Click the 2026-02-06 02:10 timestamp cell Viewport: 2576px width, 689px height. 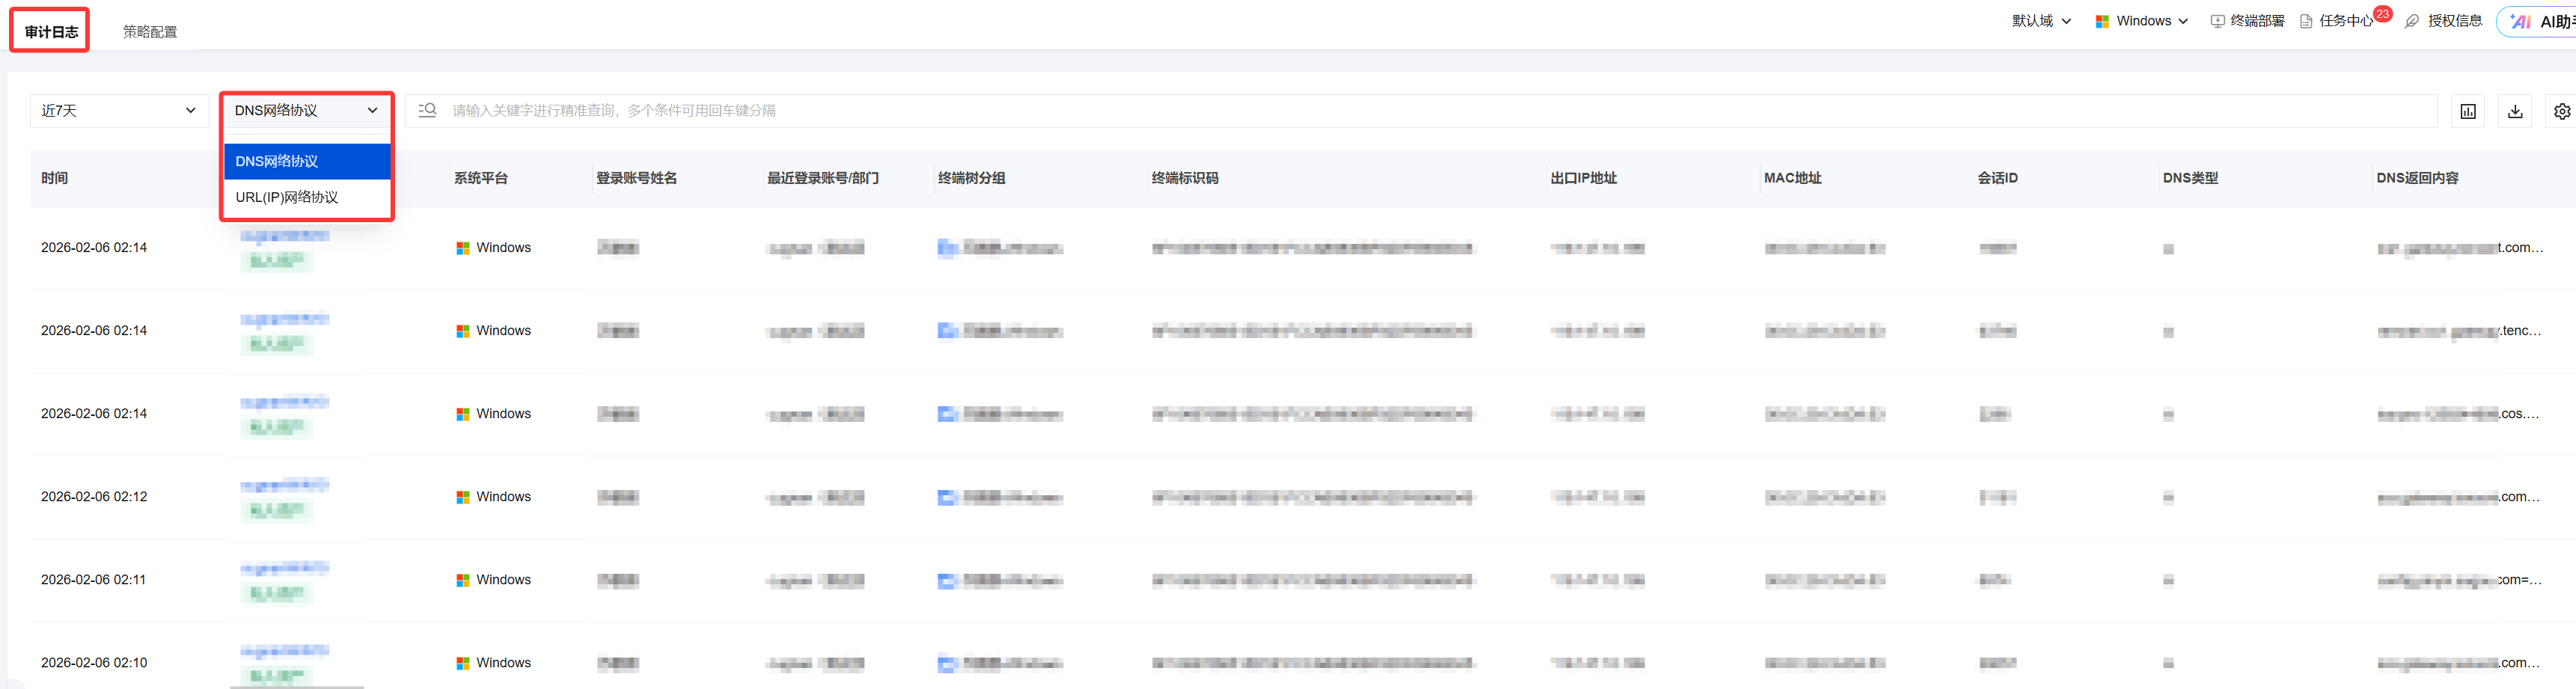(x=94, y=663)
